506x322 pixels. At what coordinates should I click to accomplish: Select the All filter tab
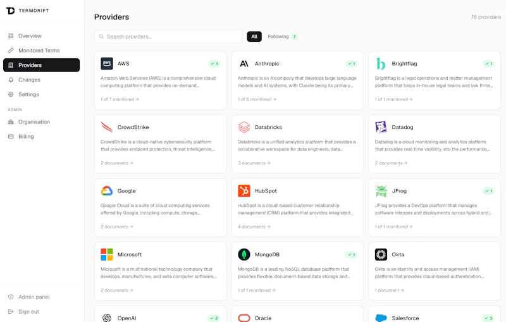[254, 37]
